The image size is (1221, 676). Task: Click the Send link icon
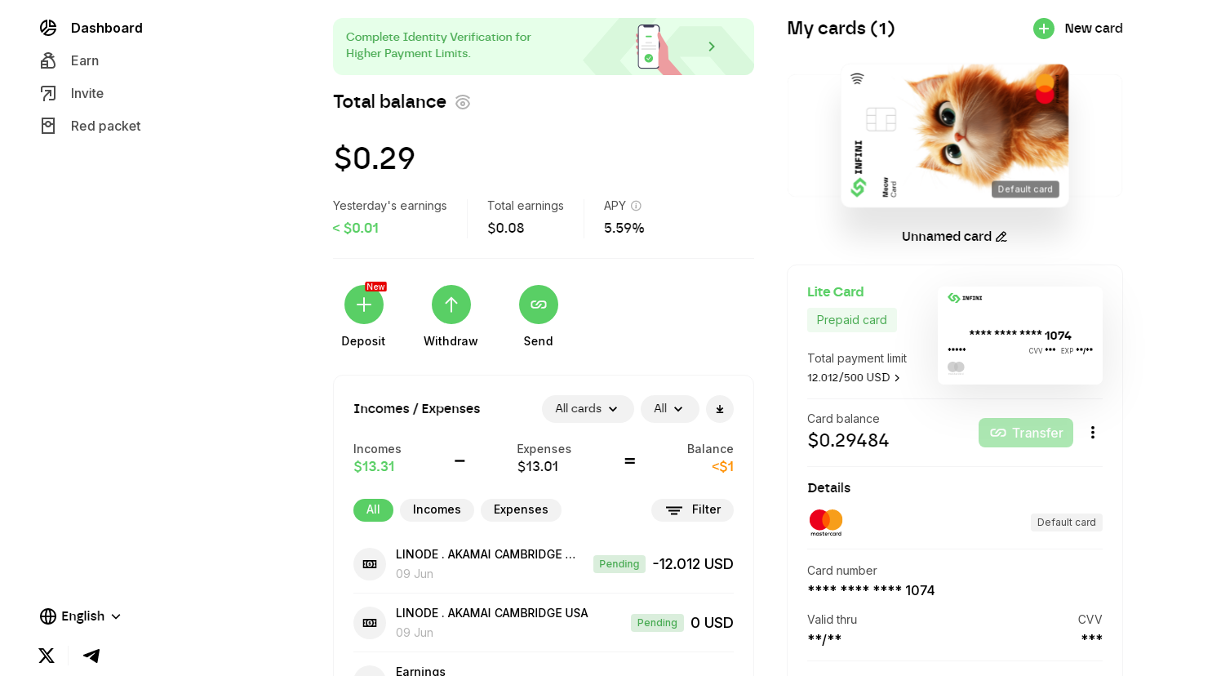tap(539, 305)
